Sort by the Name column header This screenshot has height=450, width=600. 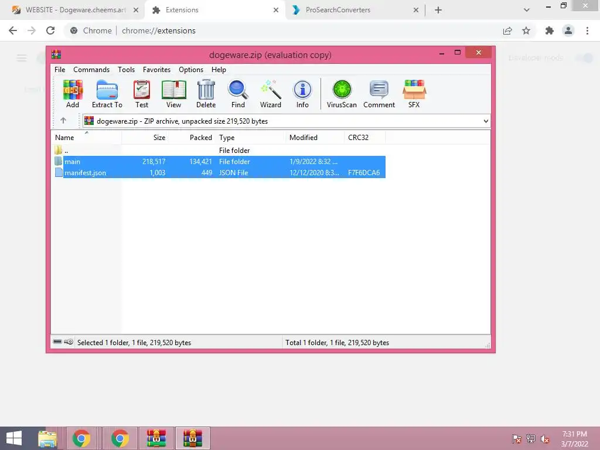(x=87, y=137)
